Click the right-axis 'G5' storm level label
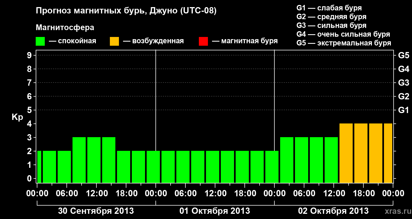The height and width of the screenshot is (219, 412). click(404, 55)
